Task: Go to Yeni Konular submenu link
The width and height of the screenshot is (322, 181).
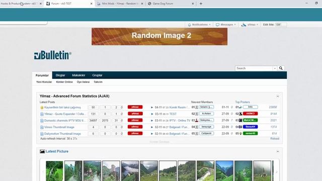Action: click(44, 82)
